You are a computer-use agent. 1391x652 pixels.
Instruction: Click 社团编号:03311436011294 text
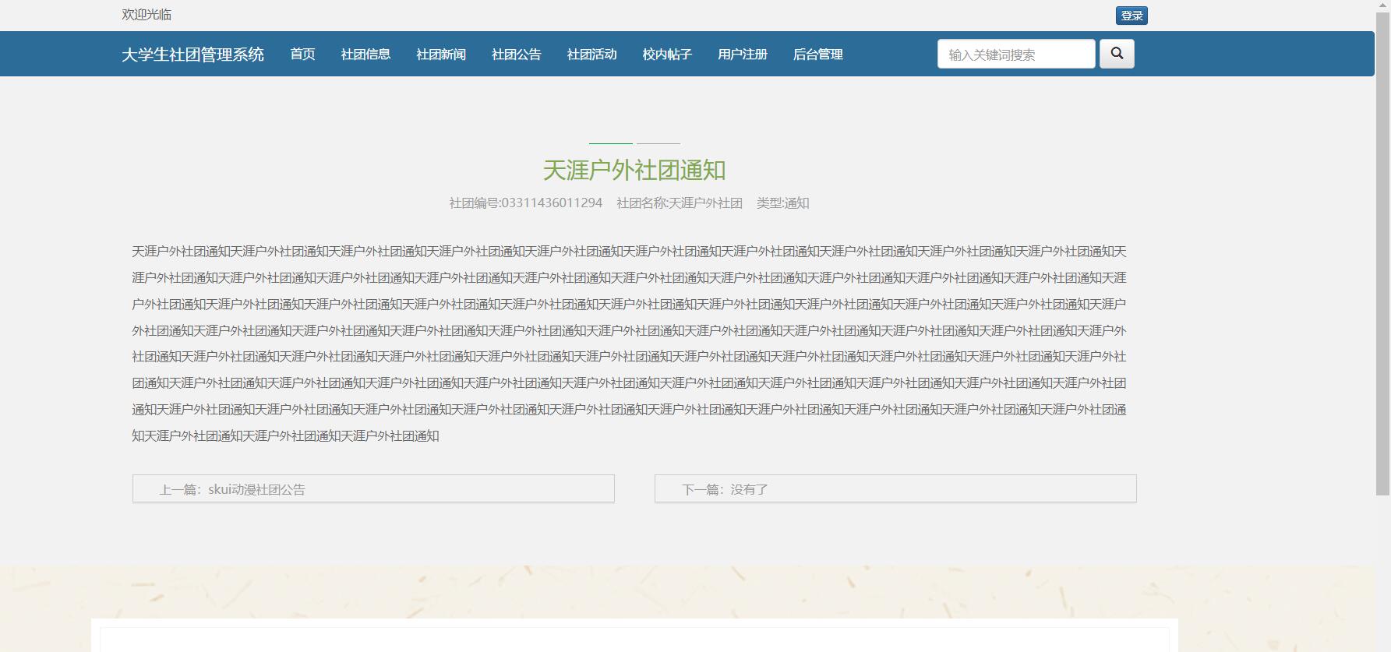[526, 203]
